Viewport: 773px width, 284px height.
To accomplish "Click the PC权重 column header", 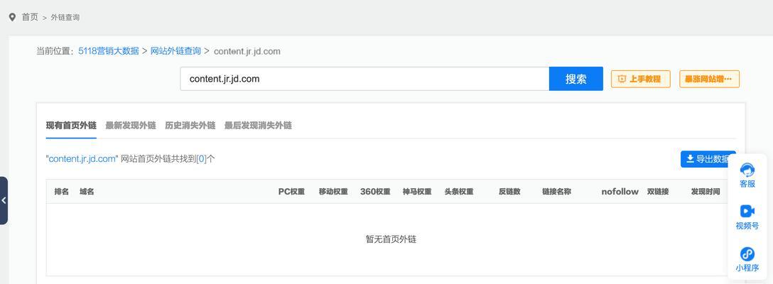I will [x=291, y=192].
